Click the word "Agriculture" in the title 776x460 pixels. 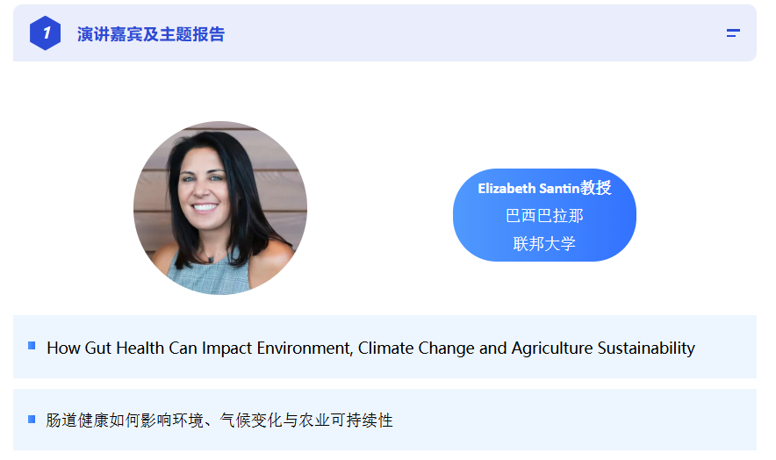[552, 348]
